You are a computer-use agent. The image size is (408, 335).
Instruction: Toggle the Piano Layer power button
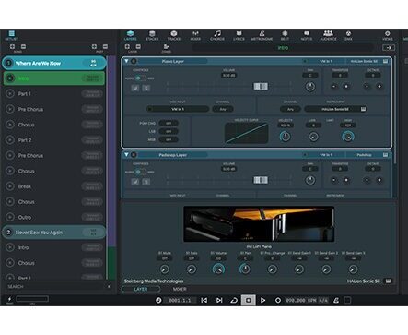coord(134,61)
